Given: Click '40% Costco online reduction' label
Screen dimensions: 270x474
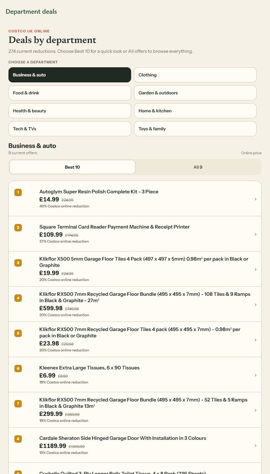Looking at the screenshot, I should point(64,206).
